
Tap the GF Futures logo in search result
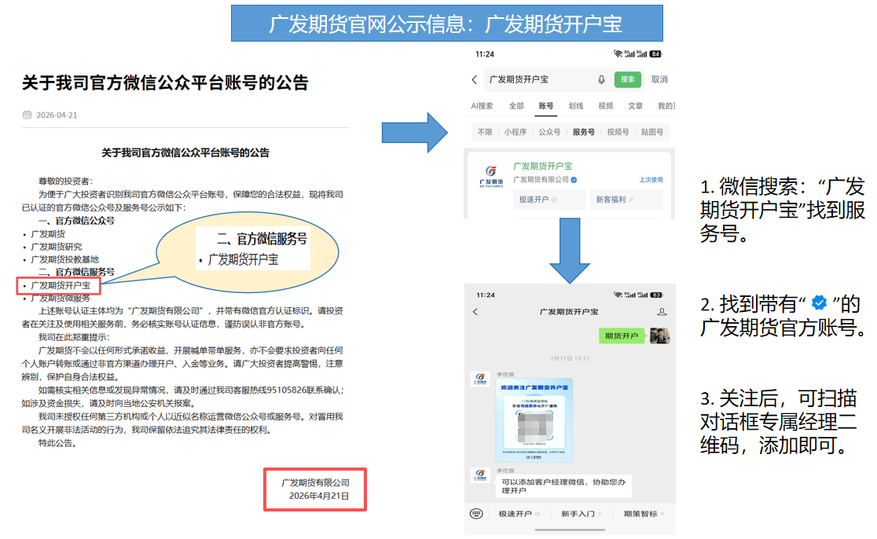click(491, 176)
